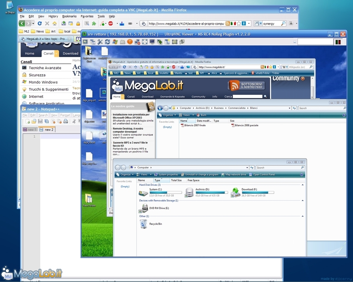Open the File menu in outer Firefox

point(22,16)
